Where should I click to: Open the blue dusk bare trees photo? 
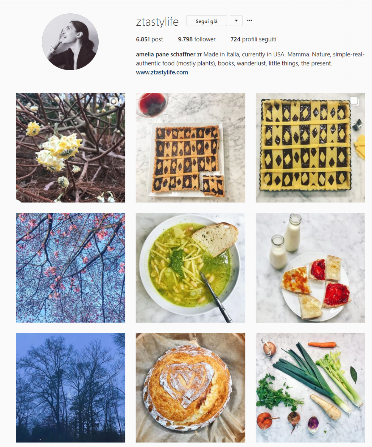(71, 388)
